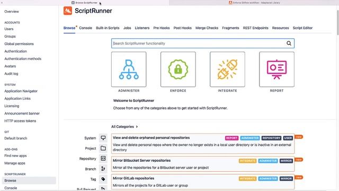Open the Enforce category tile
Screen dimensions: 339x191
coord(178,70)
